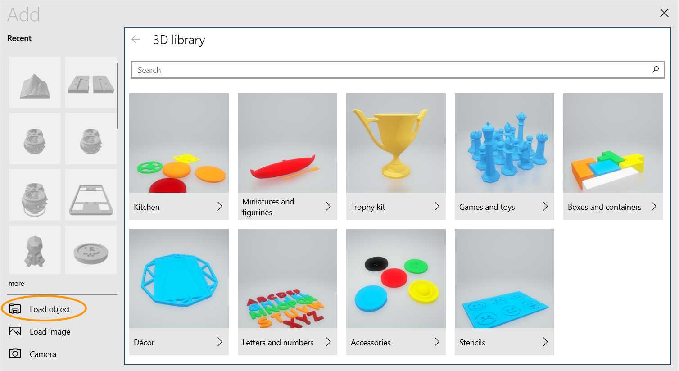Click the Load image picture icon
The height and width of the screenshot is (371, 679).
(15, 331)
